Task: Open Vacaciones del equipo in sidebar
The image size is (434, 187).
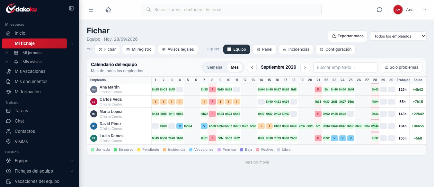Action: pos(37,181)
